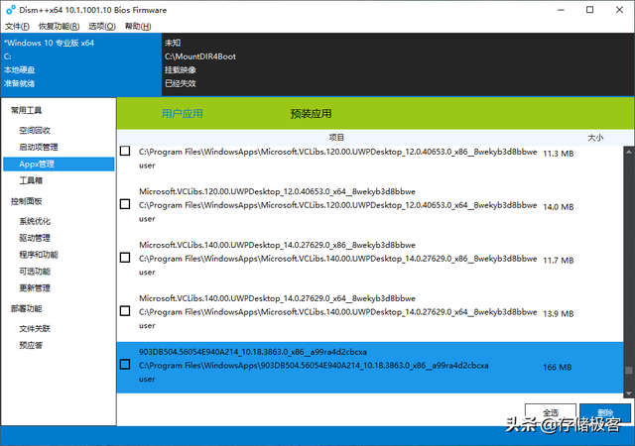Image resolution: width=635 pixels, height=446 pixels.
Task: Select 空间回收 in the sidebar
Action: [35, 130]
